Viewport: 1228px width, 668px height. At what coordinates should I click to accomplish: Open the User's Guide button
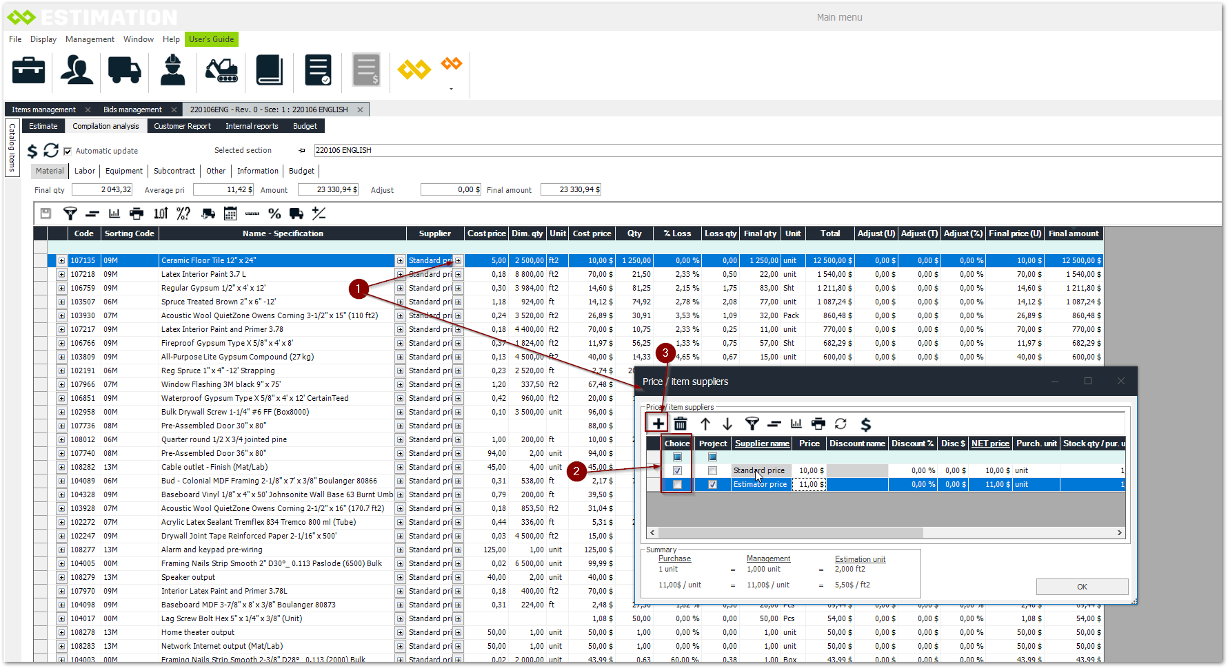click(x=211, y=39)
